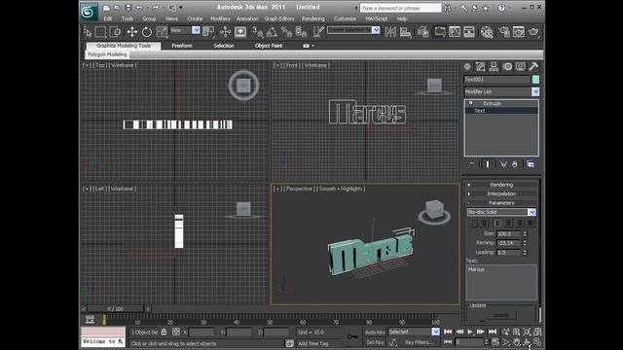Screen dimensions: 623x350
Task: Open the Graph Editors menu
Action: [x=279, y=18]
